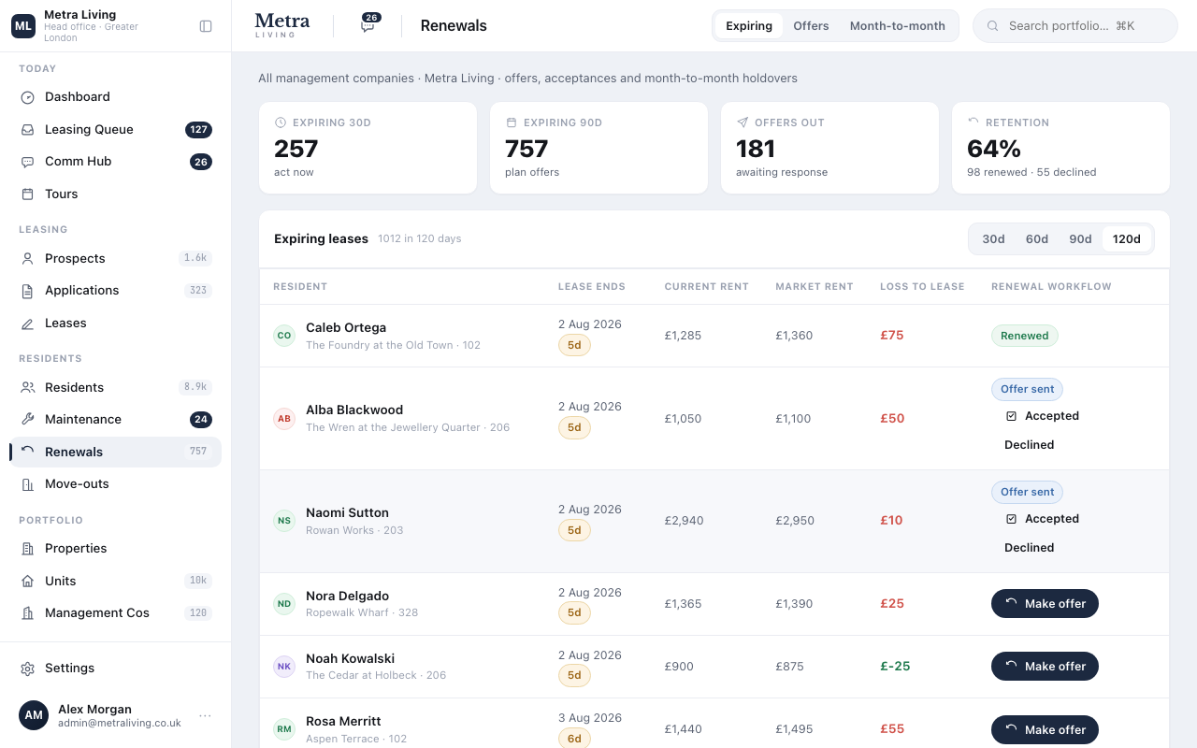Switch to the Month-to-month tab
The height and width of the screenshot is (748, 1197).
897,26
